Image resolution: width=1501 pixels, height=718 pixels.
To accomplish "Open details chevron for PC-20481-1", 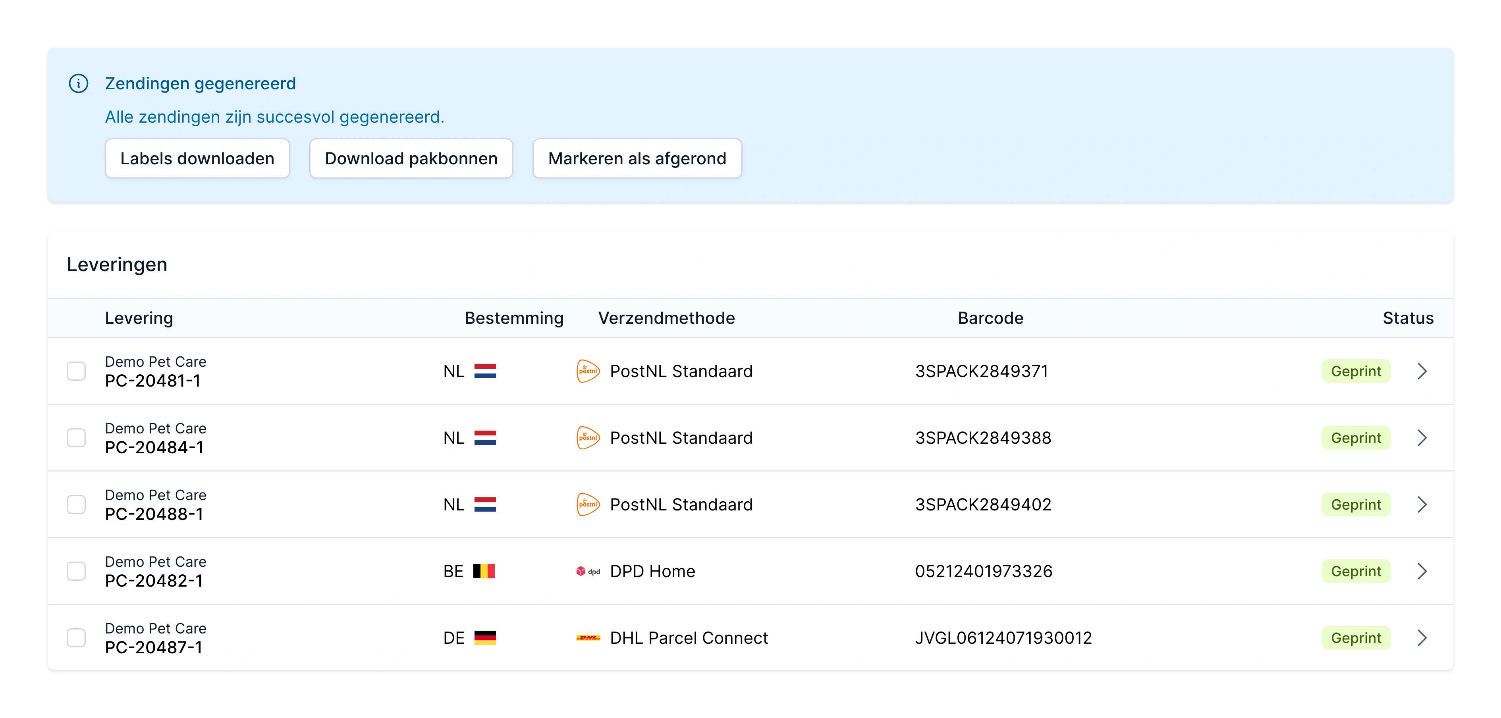I will pyautogui.click(x=1422, y=372).
